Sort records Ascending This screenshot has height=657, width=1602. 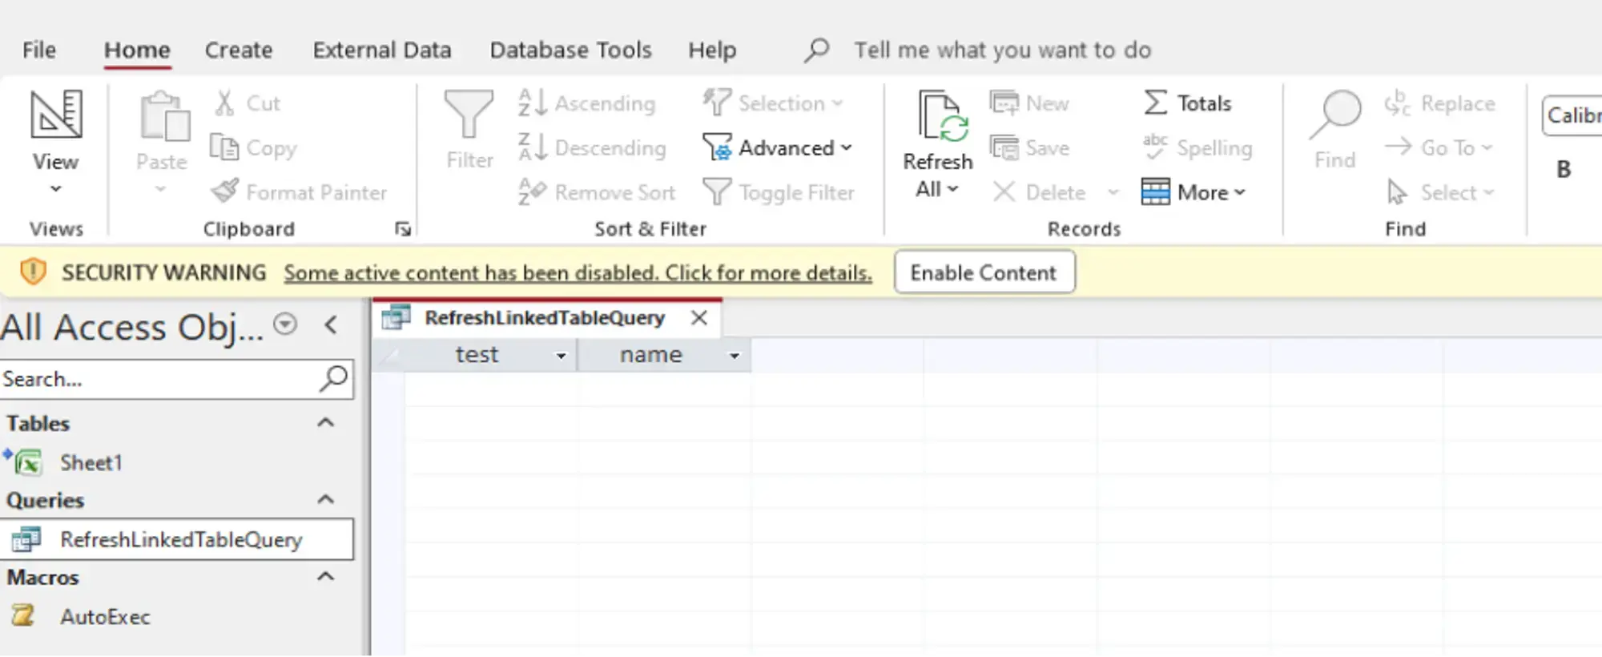(586, 103)
